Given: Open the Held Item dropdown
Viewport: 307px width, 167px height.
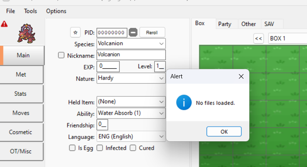Looking at the screenshot, I should [161, 102].
